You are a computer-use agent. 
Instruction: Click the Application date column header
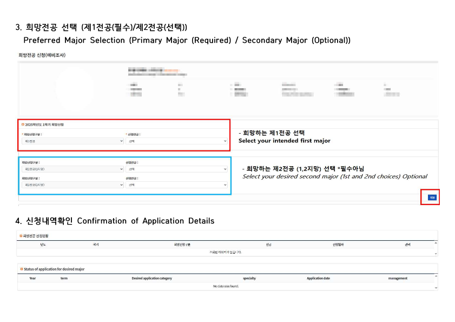(318, 278)
